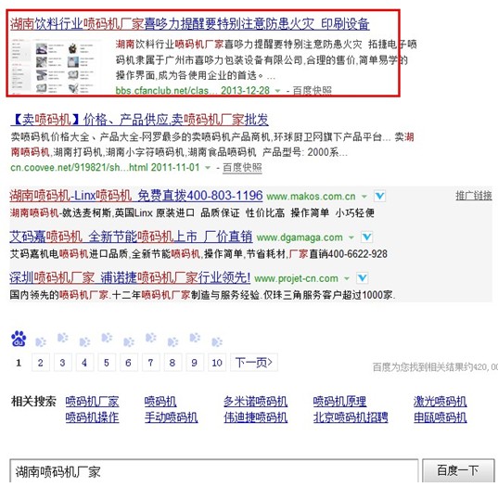Go to results page 2
Image resolution: width=498 pixels, height=487 pixels.
pyautogui.click(x=40, y=363)
